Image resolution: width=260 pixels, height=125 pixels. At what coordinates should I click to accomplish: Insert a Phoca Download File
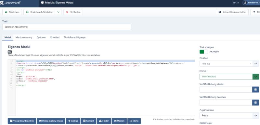pyautogui.click(x=22, y=121)
